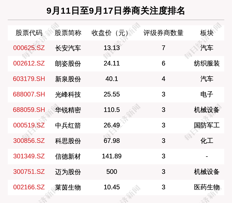
Task: Select the 评级券商数量 column header
Action: 163,33
